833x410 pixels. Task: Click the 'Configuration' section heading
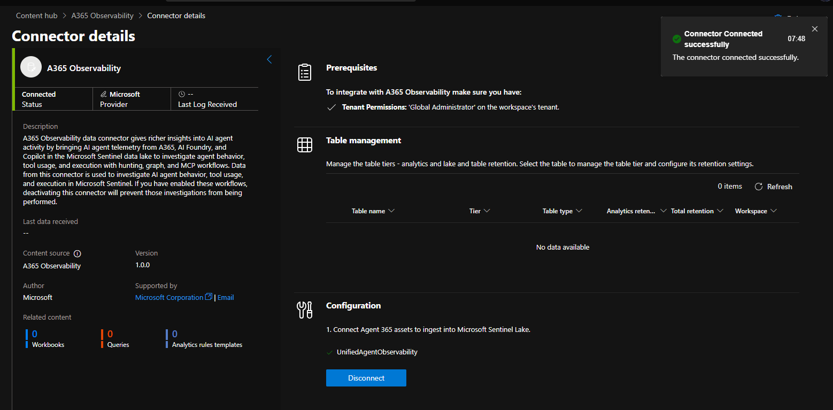point(353,306)
